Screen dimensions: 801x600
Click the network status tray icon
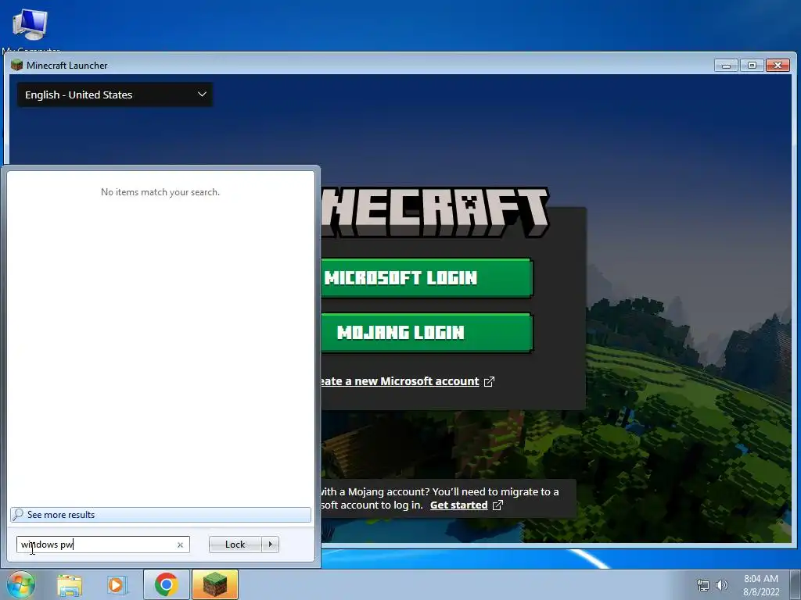coord(703,585)
